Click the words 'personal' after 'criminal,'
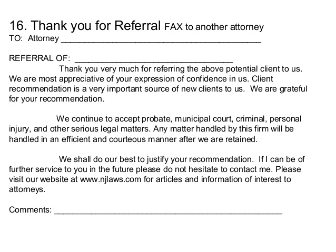 click(285, 119)
